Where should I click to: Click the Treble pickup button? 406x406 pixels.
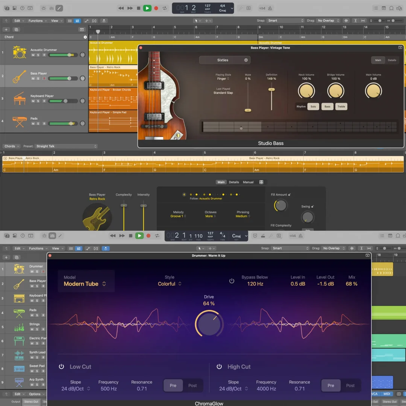click(x=341, y=107)
